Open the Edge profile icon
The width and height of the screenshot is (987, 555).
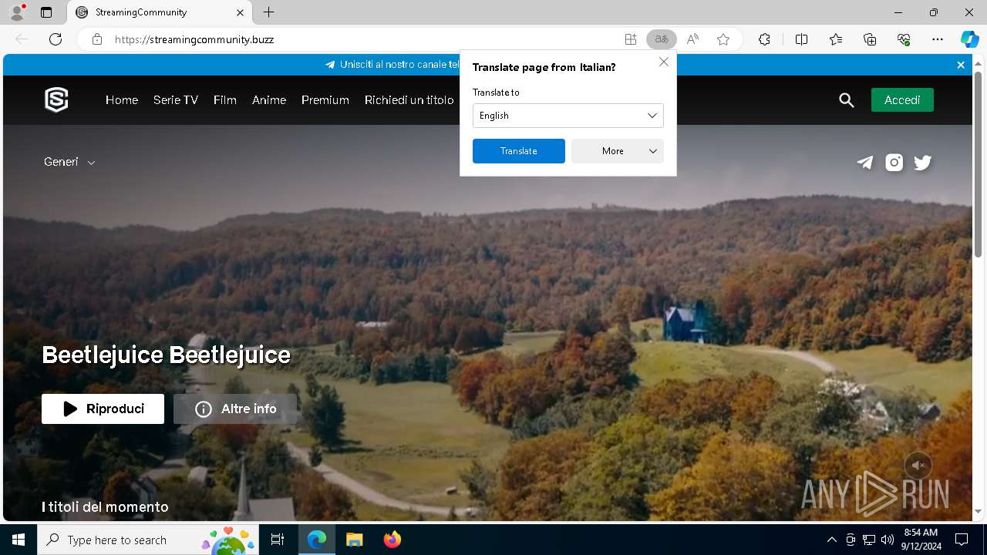pyautogui.click(x=17, y=12)
